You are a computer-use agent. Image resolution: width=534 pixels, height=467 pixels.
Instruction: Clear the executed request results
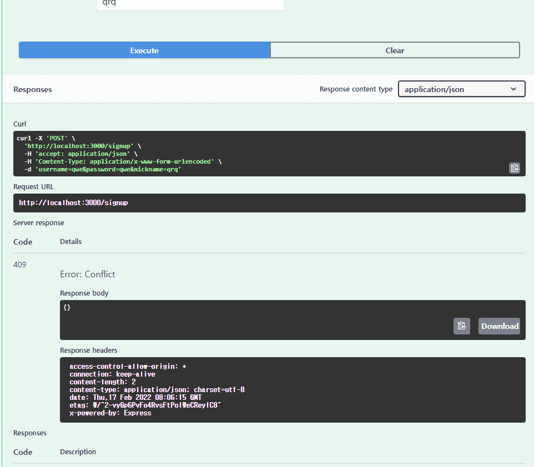395,50
